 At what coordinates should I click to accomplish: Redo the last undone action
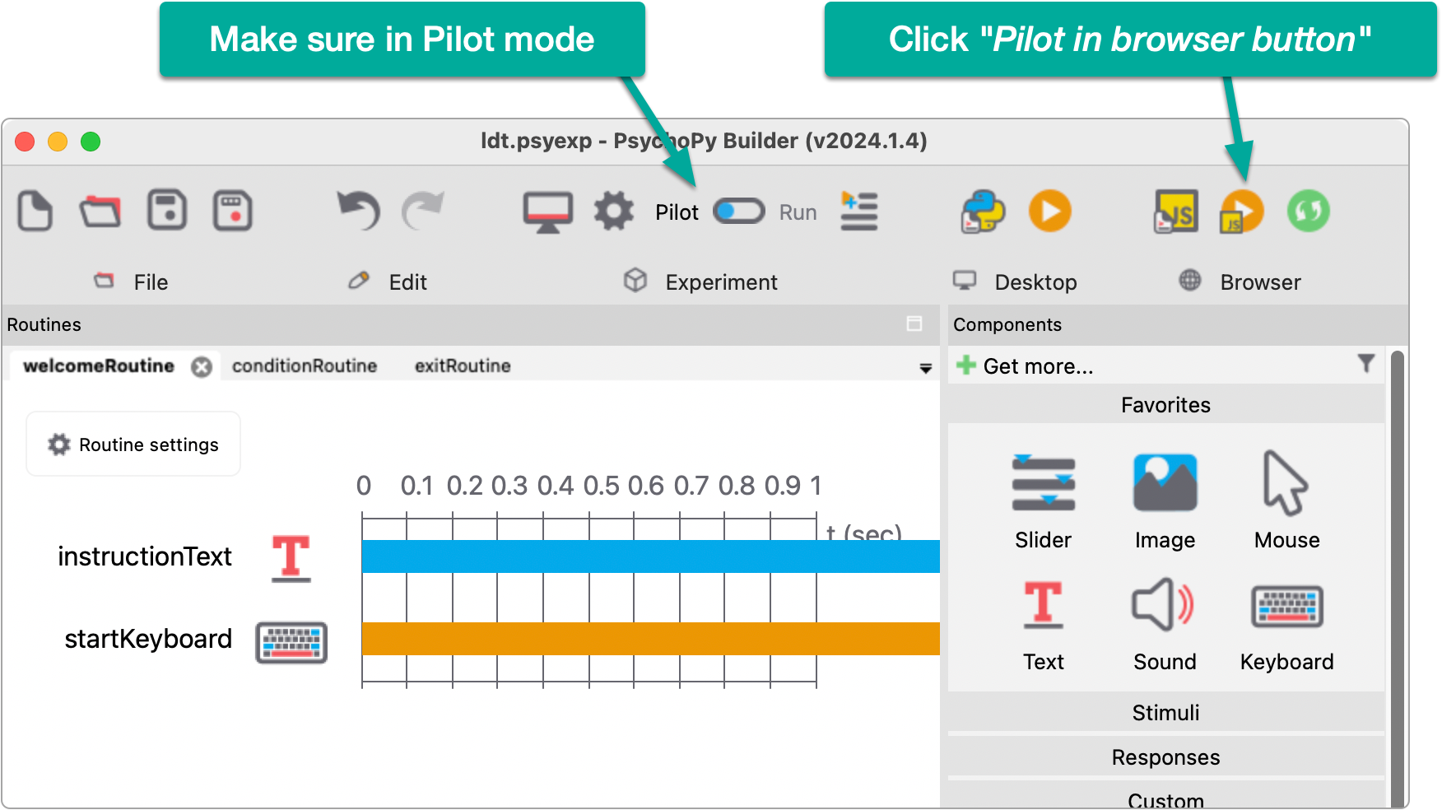click(423, 211)
